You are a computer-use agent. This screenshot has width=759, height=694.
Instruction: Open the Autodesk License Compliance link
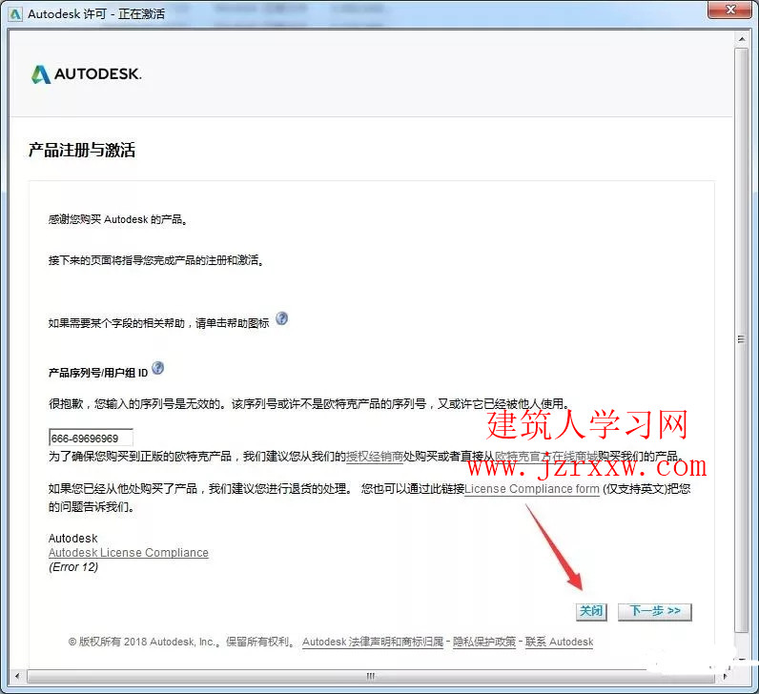pyautogui.click(x=129, y=553)
